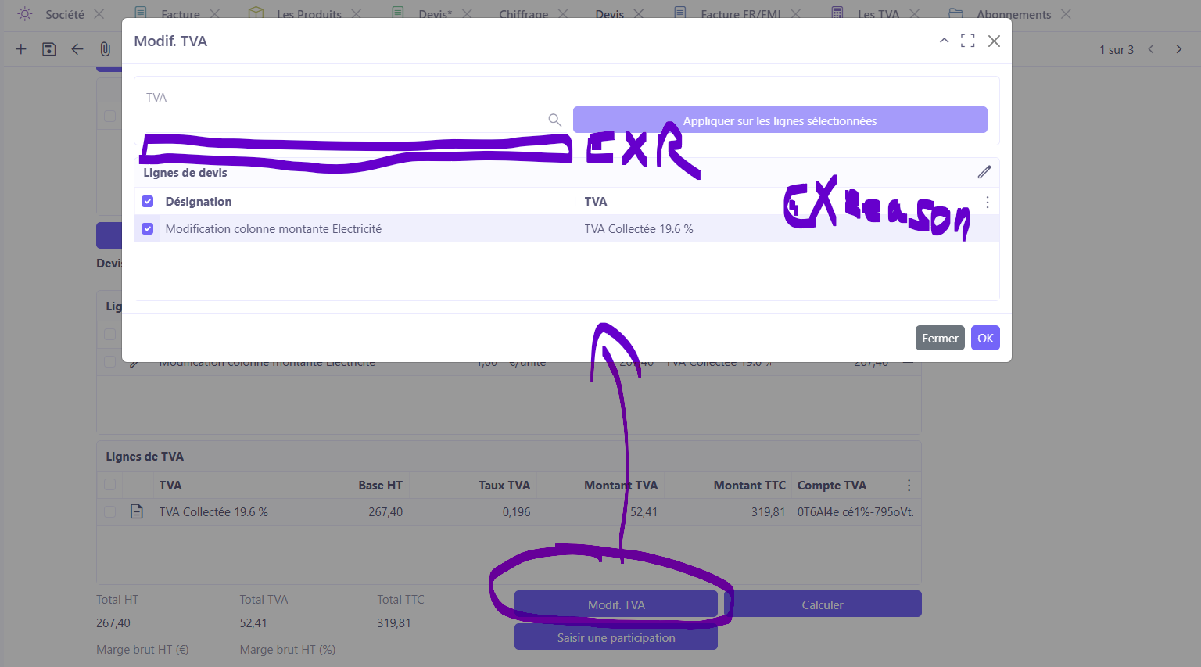The image size is (1201, 667).
Task: Click the 267,40 Base HT cell
Action: click(385, 512)
